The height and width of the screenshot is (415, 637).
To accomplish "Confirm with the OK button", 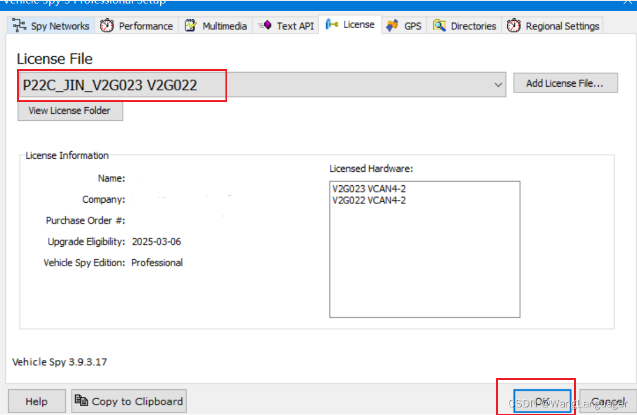I will point(542,401).
